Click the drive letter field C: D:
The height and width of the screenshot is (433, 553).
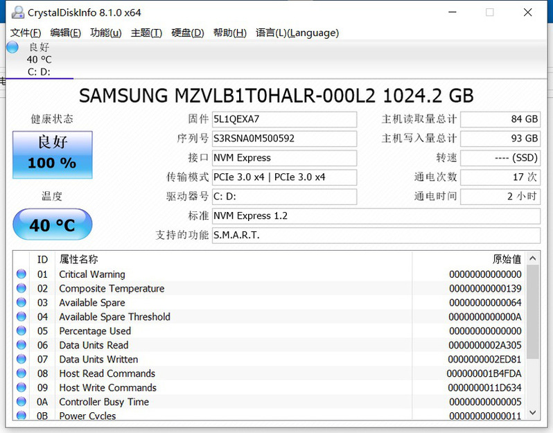pyautogui.click(x=284, y=196)
